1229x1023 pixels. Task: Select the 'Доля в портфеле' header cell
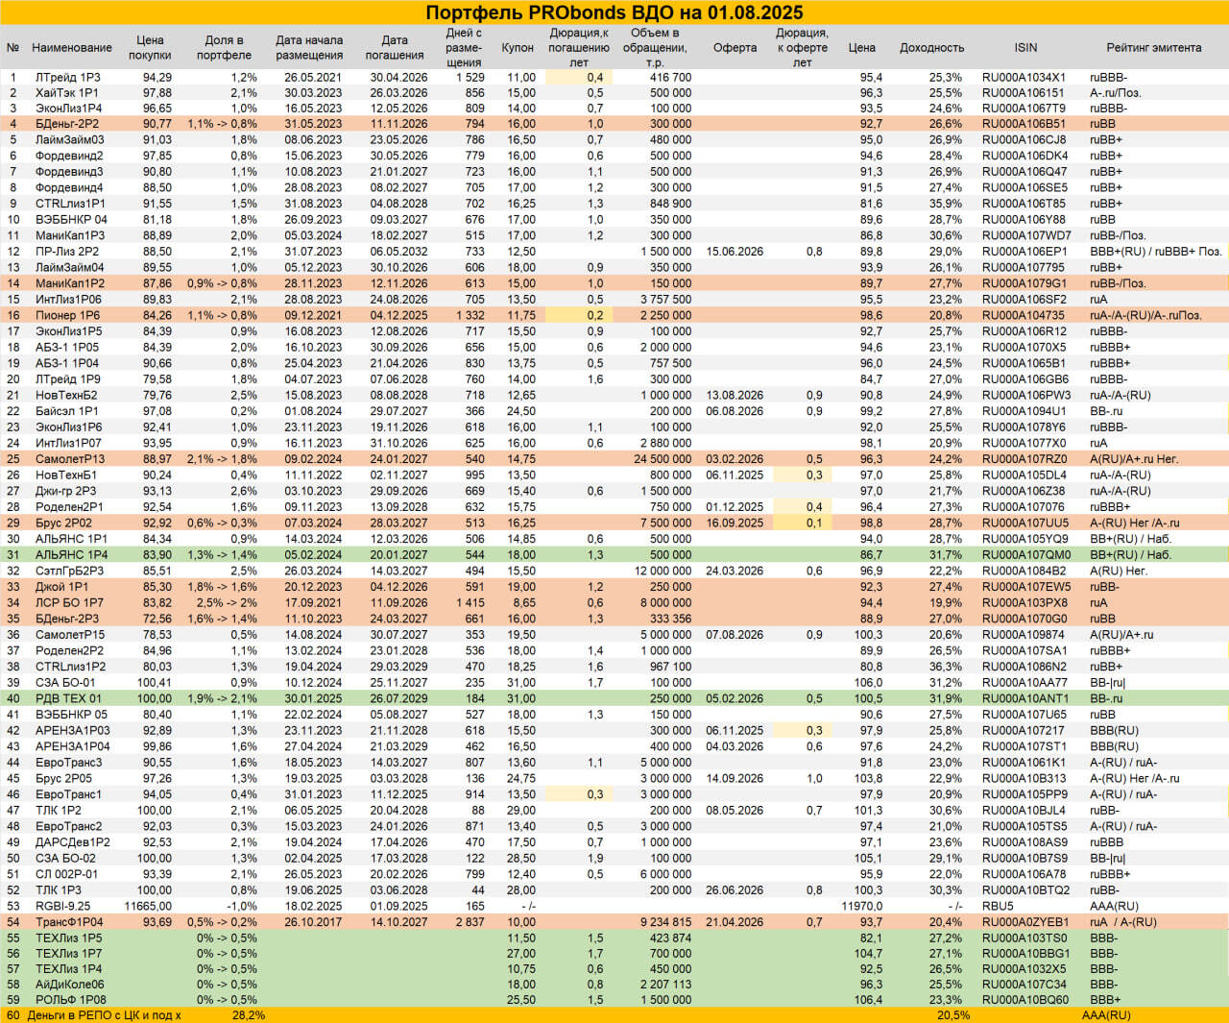[224, 48]
